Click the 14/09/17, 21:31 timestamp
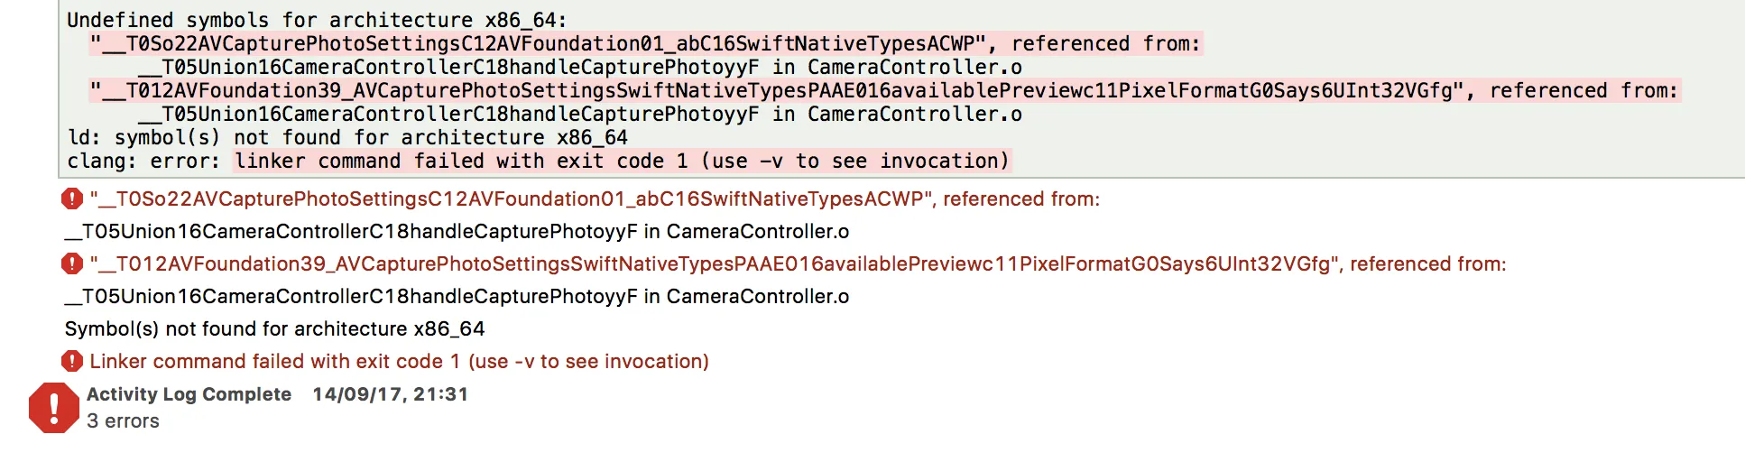Image resolution: width=1745 pixels, height=471 pixels. tap(390, 394)
